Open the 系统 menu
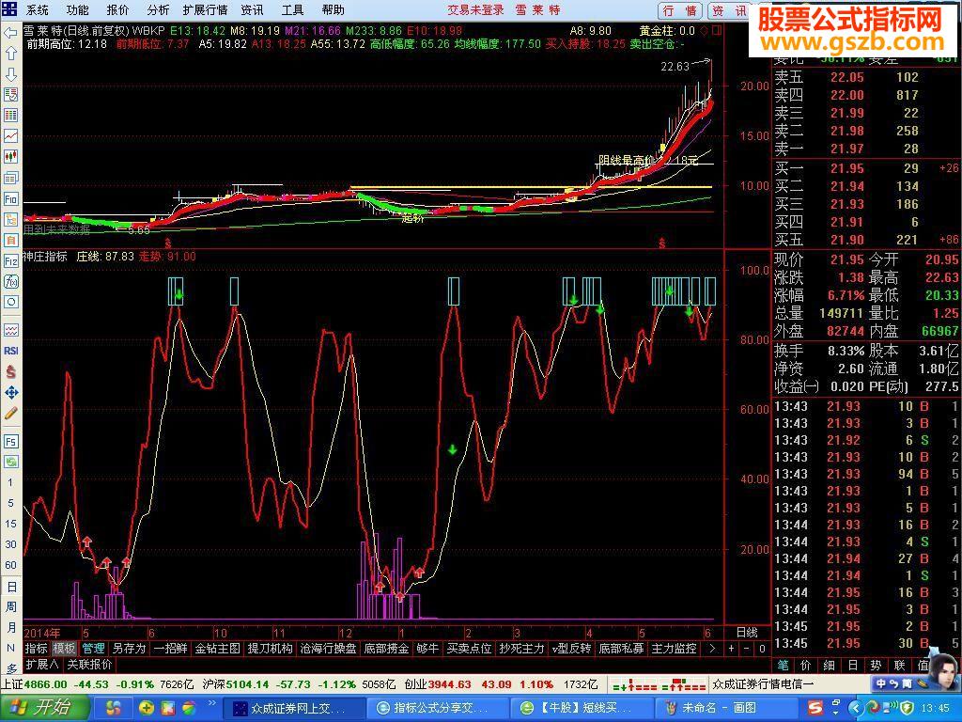This screenshot has height=722, width=962. click(38, 9)
